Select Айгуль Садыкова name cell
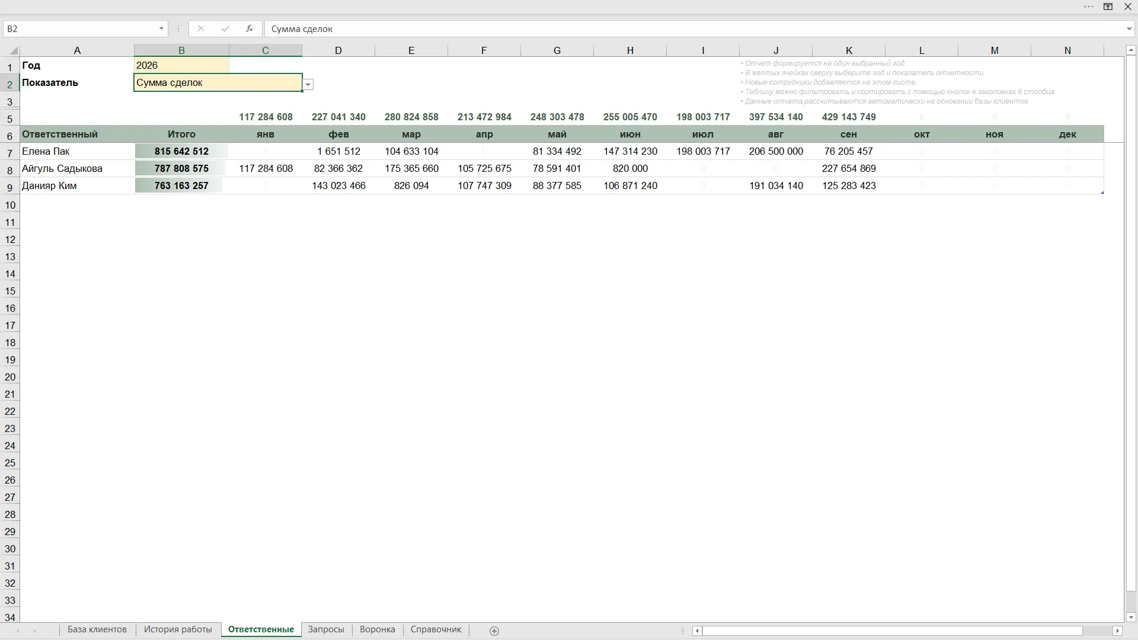Viewport: 1138px width, 640px height. pos(77,168)
